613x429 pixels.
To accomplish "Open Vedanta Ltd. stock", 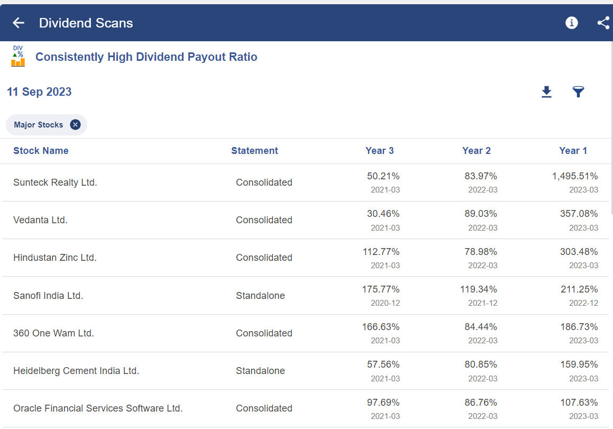I will (x=40, y=220).
